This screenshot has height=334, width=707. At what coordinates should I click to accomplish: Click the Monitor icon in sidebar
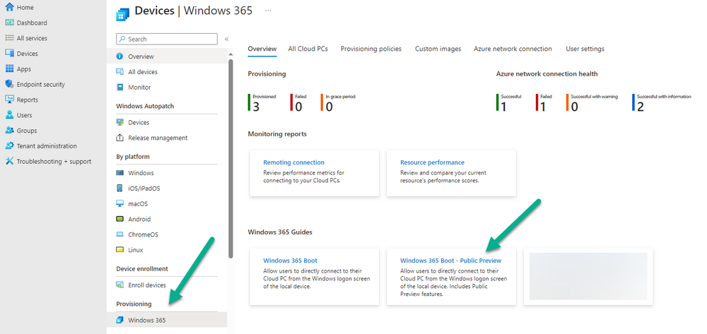pos(120,88)
